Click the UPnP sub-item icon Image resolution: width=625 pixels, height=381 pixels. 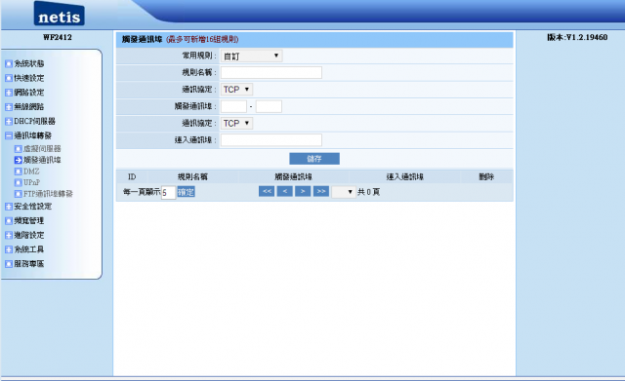pos(18,182)
